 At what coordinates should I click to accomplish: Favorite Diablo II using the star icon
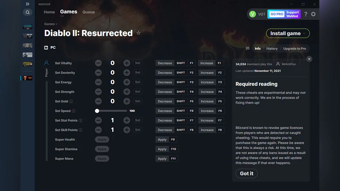(x=139, y=33)
